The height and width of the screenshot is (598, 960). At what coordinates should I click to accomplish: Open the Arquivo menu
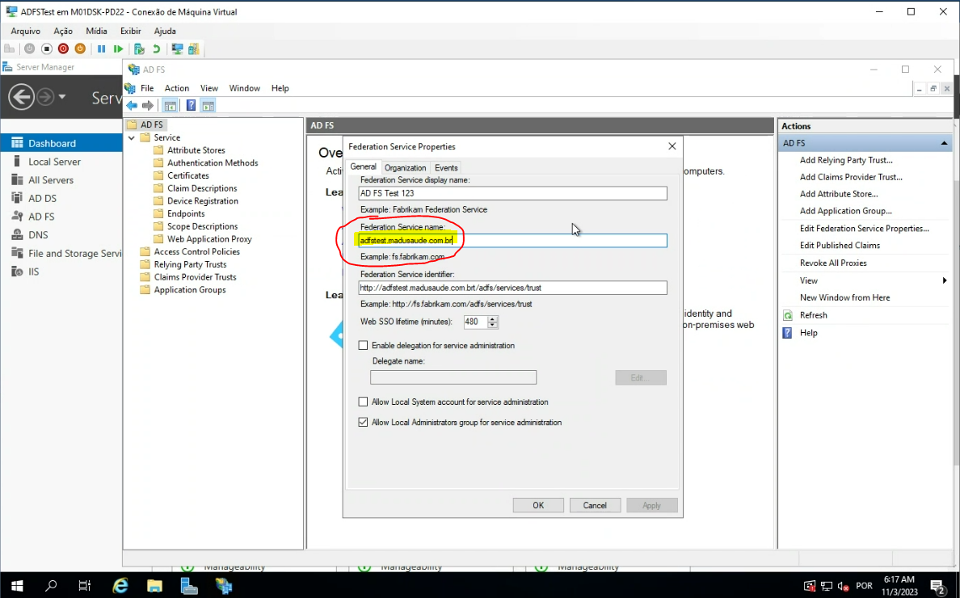26,31
